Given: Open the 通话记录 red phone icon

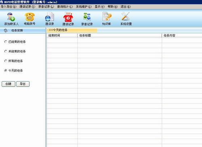Looking at the screenshot, I should [68, 17].
